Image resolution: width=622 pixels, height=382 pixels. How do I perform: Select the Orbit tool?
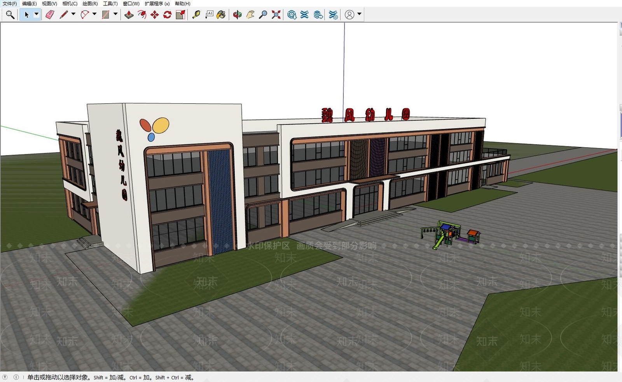pyautogui.click(x=237, y=15)
